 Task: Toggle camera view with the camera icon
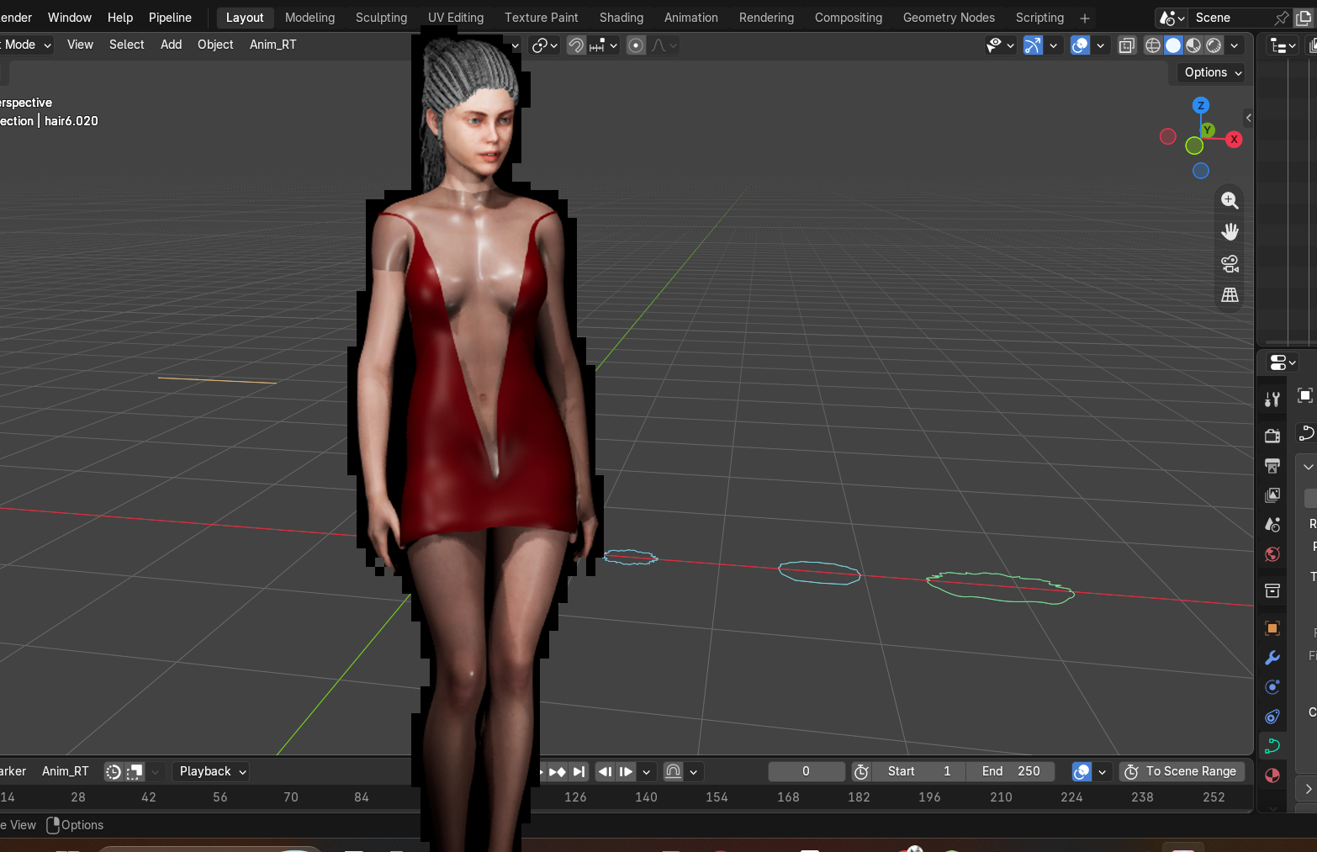pos(1230,263)
